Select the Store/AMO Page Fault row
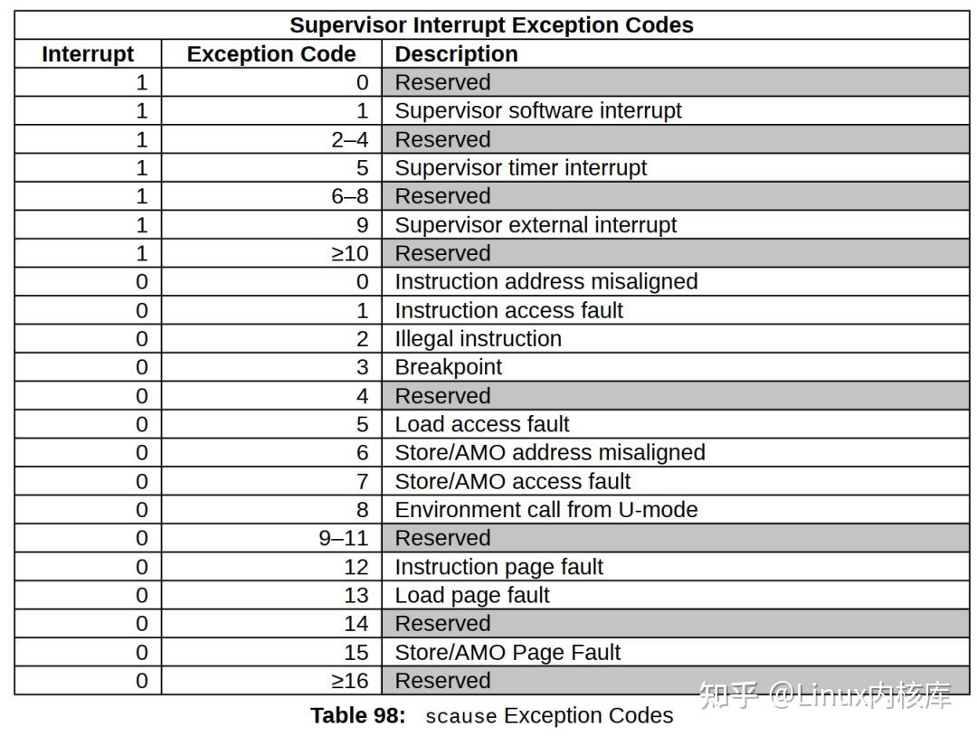The height and width of the screenshot is (736, 977). click(x=491, y=653)
